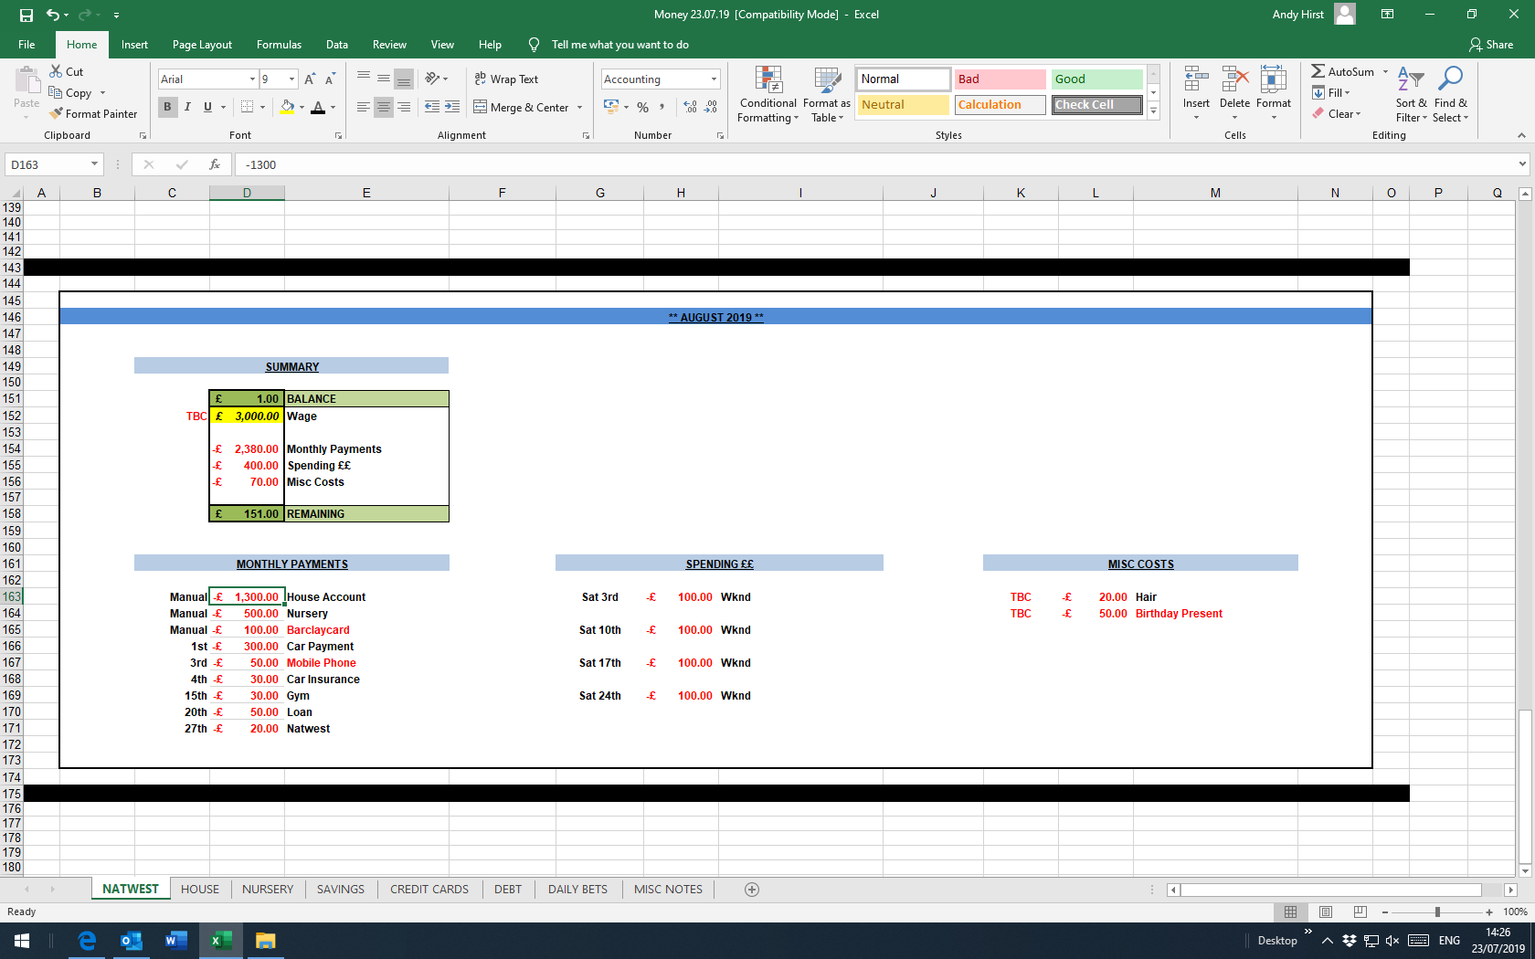Open Conditional Formatting

coord(767,94)
